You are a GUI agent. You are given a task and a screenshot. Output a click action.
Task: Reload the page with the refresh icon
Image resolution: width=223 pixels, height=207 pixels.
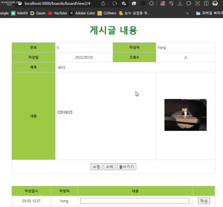point(114,3)
